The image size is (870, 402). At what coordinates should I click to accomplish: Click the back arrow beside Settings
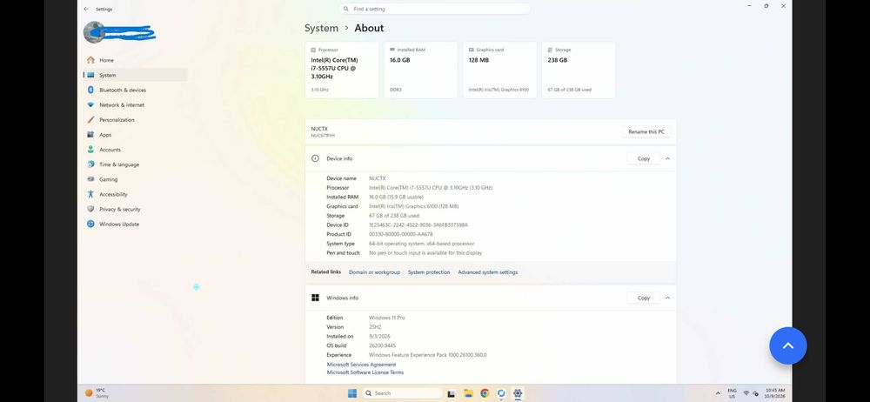(86, 9)
